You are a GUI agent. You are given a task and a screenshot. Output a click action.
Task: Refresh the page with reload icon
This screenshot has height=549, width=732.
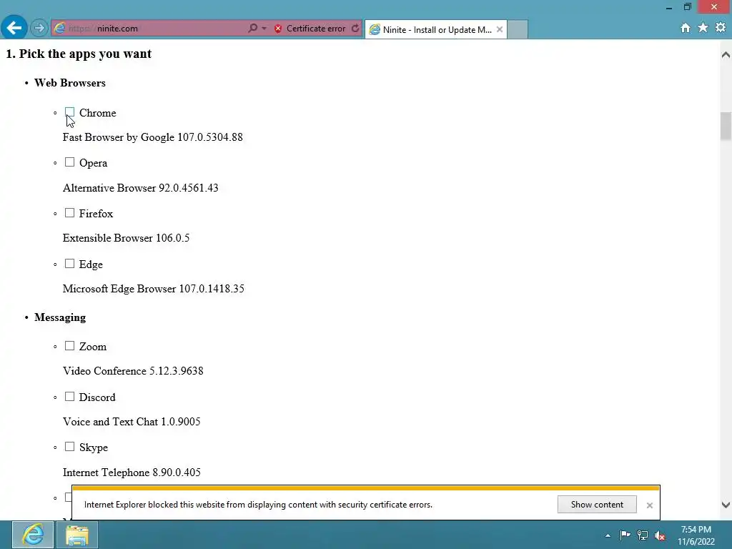tap(355, 29)
